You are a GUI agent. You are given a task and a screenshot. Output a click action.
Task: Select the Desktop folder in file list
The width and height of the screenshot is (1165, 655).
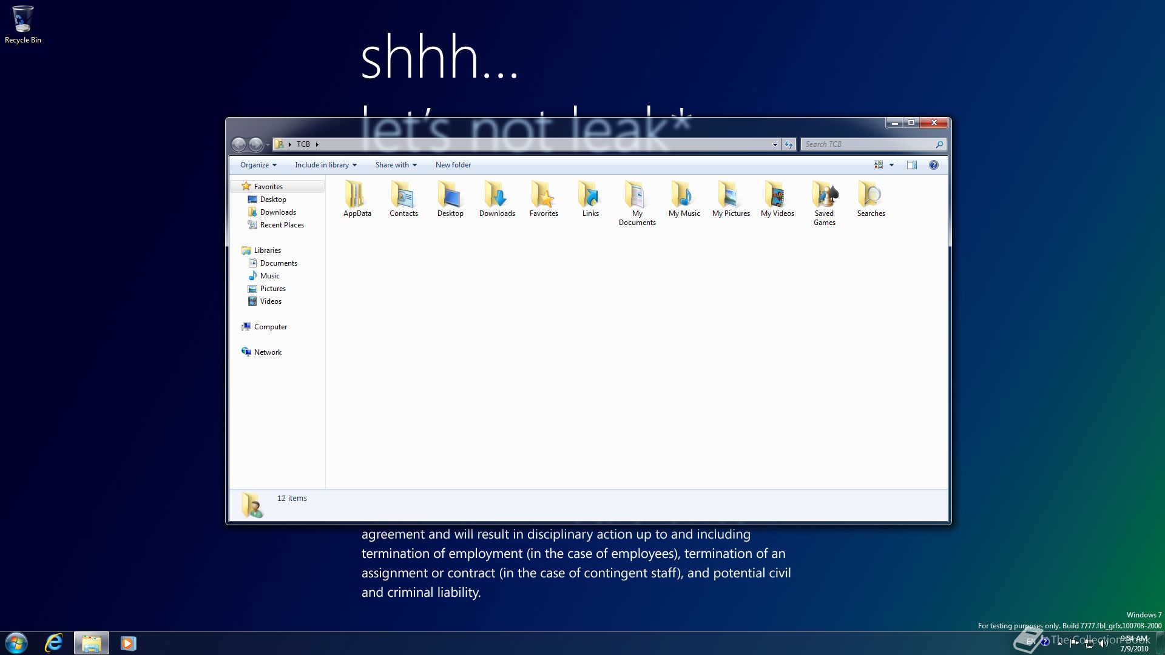[450, 198]
